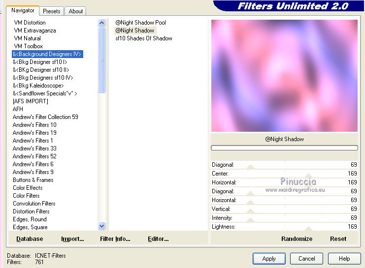Select &<Bkg Designer sf10 I> category
365x268 pixels.
pos(40,62)
